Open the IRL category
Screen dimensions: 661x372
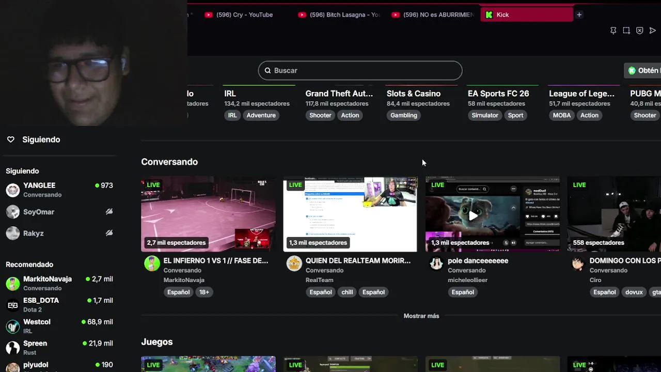230,94
